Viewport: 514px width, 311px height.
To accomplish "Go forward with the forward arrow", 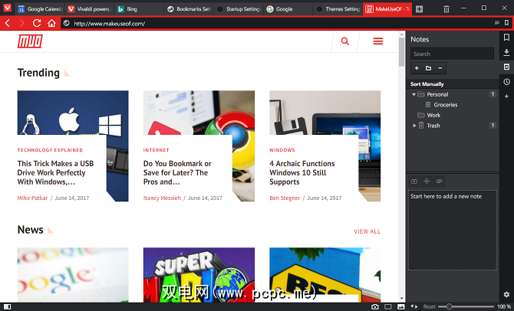I will pyautogui.click(x=21, y=23).
